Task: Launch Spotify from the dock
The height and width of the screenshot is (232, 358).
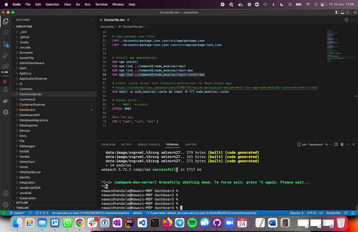Action: (x=192, y=223)
